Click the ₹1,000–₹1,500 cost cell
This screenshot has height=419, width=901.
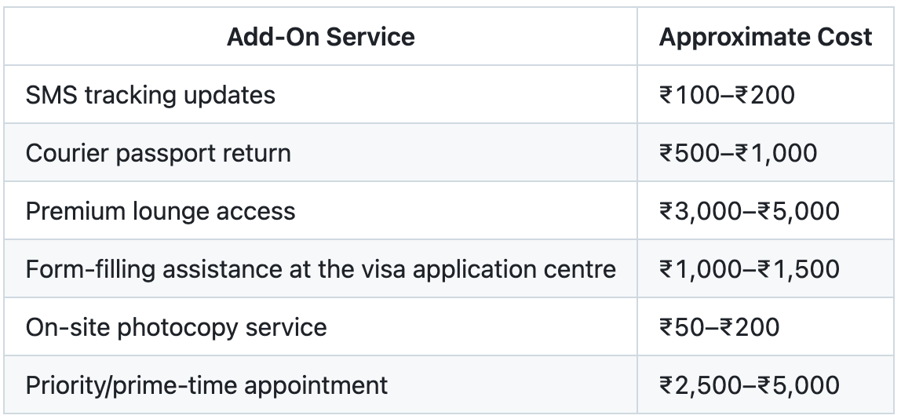point(749,269)
